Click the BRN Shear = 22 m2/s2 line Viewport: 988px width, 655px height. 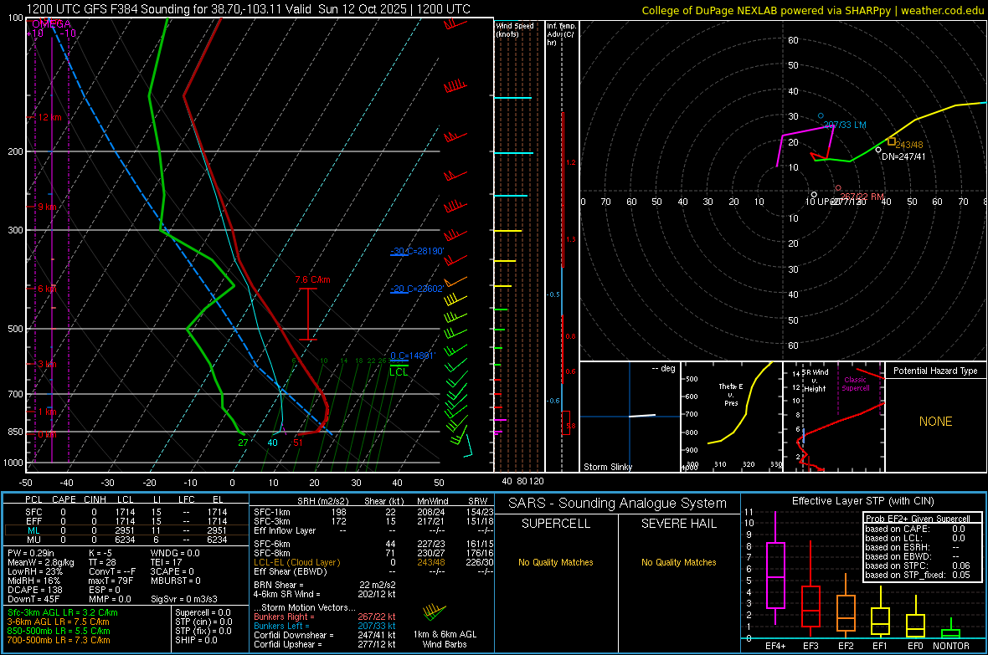(325, 585)
